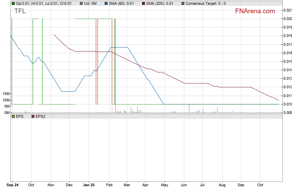Select the red SMA (200) legend swatch
The image size is (292, 192).
point(143,3)
